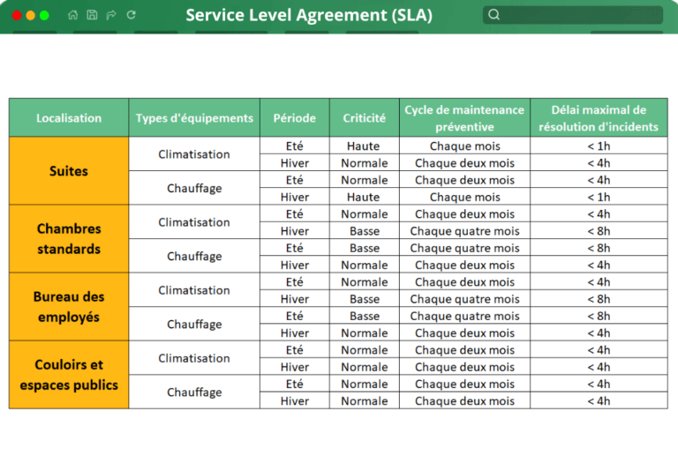Select the Couloirs et espaces publics cell
Viewport: 678px width, 471px height.
click(69, 375)
